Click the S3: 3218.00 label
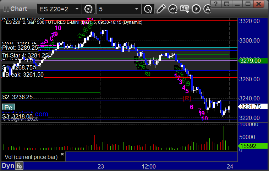 (x=17, y=116)
